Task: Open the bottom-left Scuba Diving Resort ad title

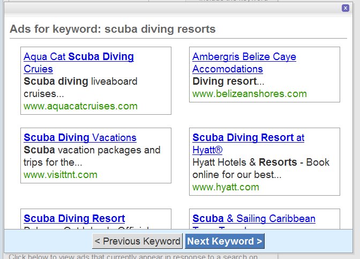Action: point(74,219)
